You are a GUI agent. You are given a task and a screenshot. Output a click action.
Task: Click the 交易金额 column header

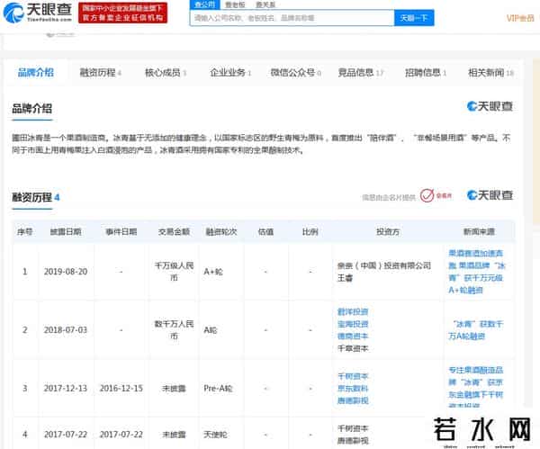pyautogui.click(x=174, y=232)
